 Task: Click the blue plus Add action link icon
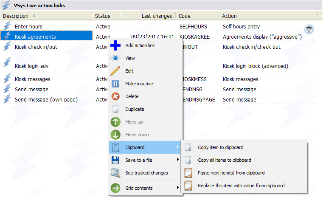pos(115,45)
